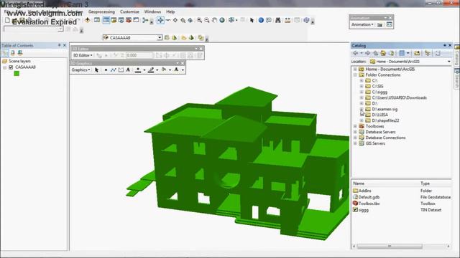Collapse the Folder Connections node

point(355,75)
